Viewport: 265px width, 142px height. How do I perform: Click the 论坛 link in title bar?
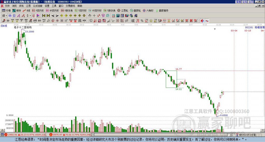tap(245, 2)
